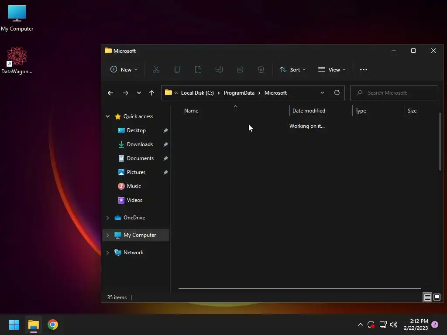447x335 pixels.
Task: Click the Cut scissors icon
Action: (156, 69)
